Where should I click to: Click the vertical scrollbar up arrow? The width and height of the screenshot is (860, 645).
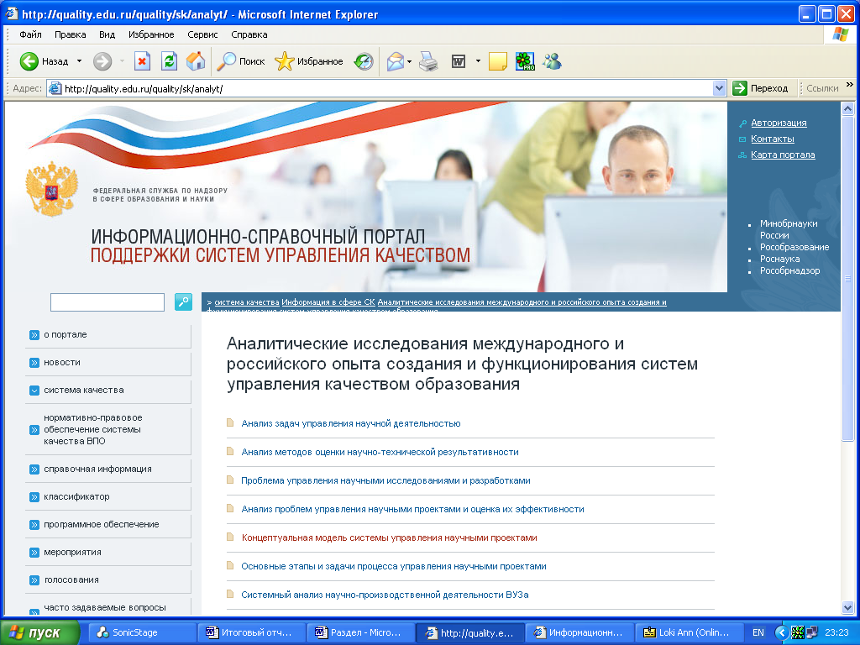pos(848,108)
